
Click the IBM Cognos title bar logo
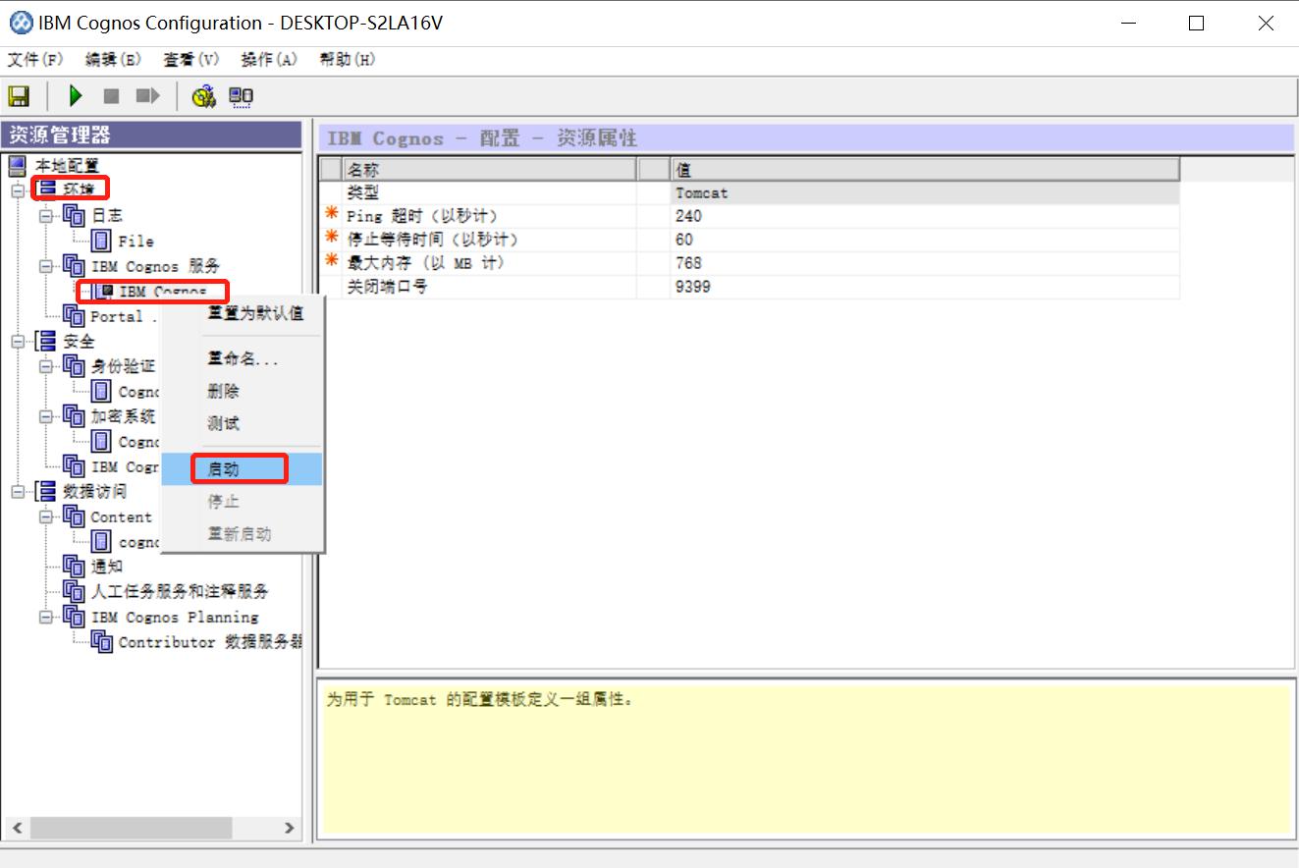[20, 23]
